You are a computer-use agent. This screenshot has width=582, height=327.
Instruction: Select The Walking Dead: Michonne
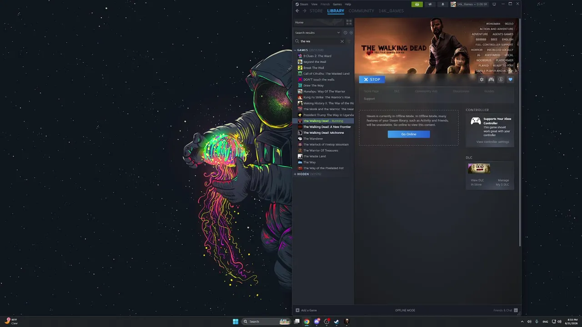(323, 133)
